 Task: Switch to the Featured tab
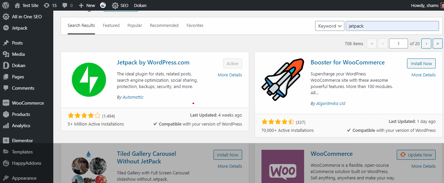111,26
